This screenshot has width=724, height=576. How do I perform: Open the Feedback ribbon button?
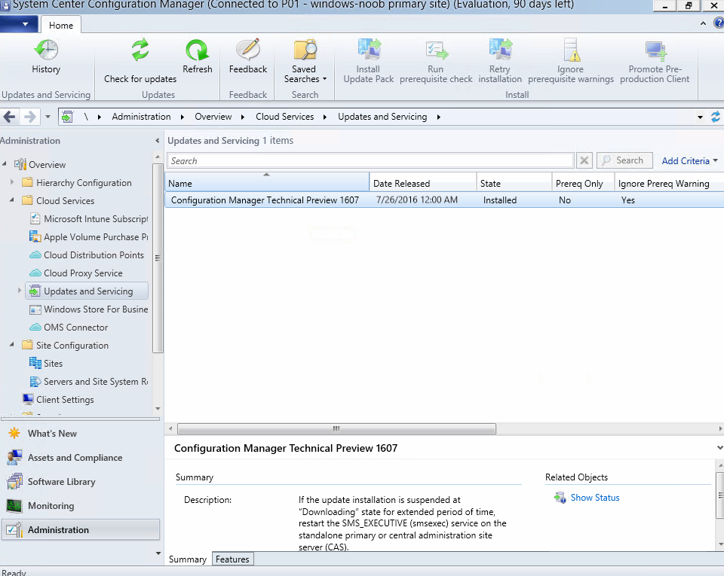tap(248, 56)
